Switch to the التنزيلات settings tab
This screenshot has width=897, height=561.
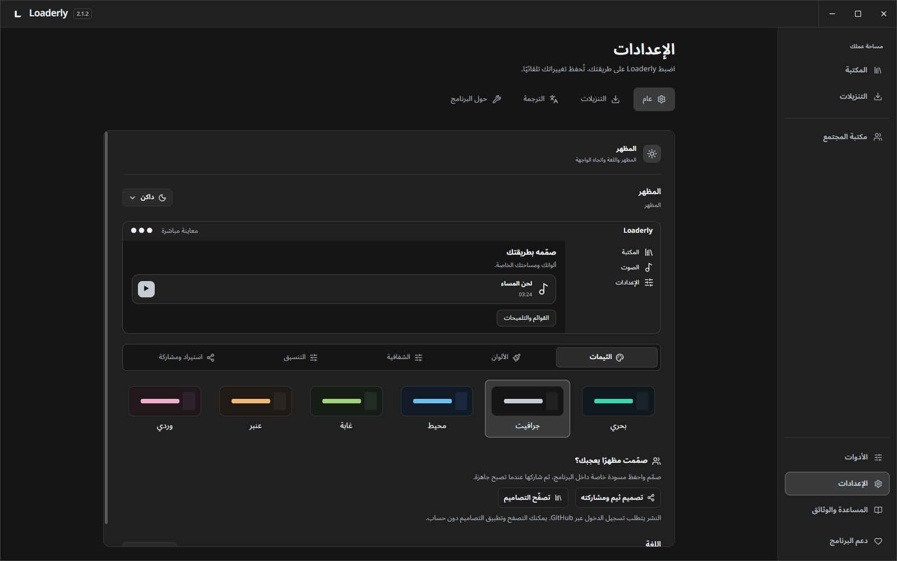click(600, 99)
